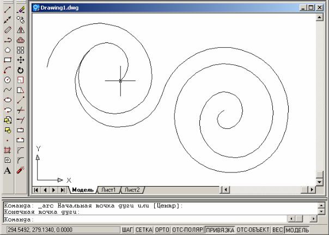The width and height of the screenshot is (329, 235).
Task: Select the Offset tool
Action: tap(21, 40)
